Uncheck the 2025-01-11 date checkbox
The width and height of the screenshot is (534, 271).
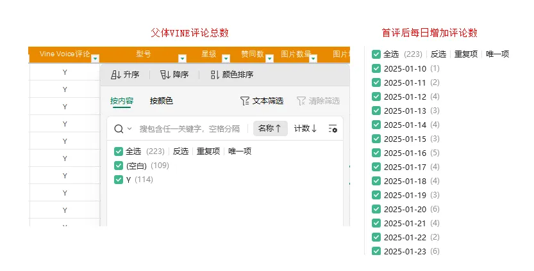(376, 82)
